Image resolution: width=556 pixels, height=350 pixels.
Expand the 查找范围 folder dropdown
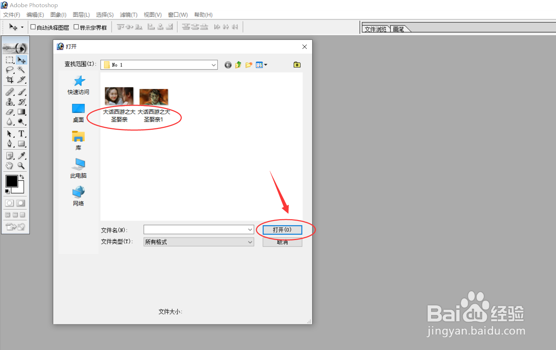(x=214, y=65)
